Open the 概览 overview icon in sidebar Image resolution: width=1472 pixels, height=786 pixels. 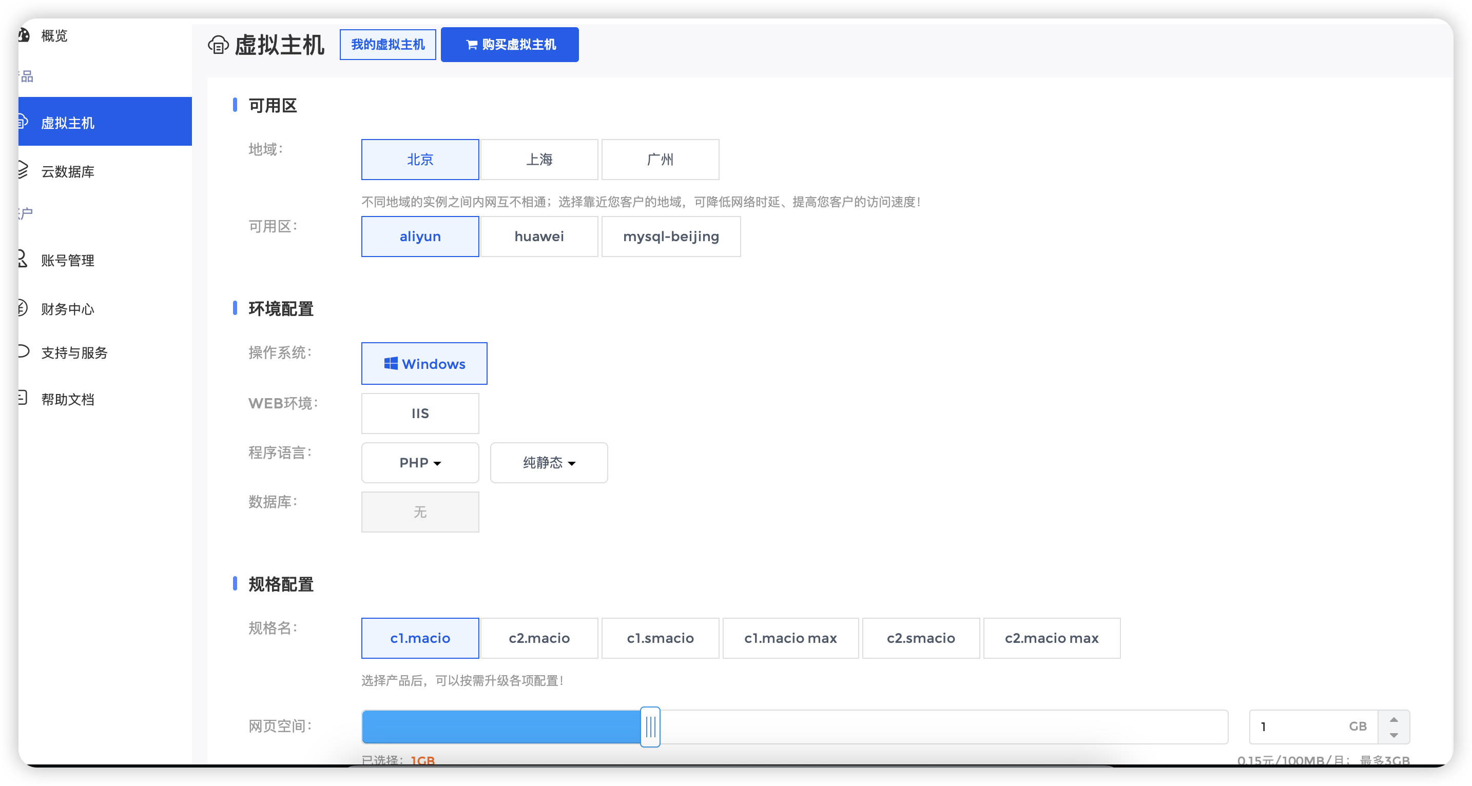pos(24,35)
